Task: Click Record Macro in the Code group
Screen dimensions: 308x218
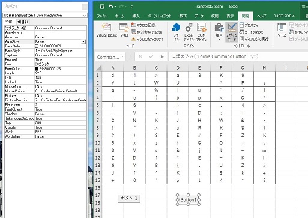Action: click(x=143, y=25)
